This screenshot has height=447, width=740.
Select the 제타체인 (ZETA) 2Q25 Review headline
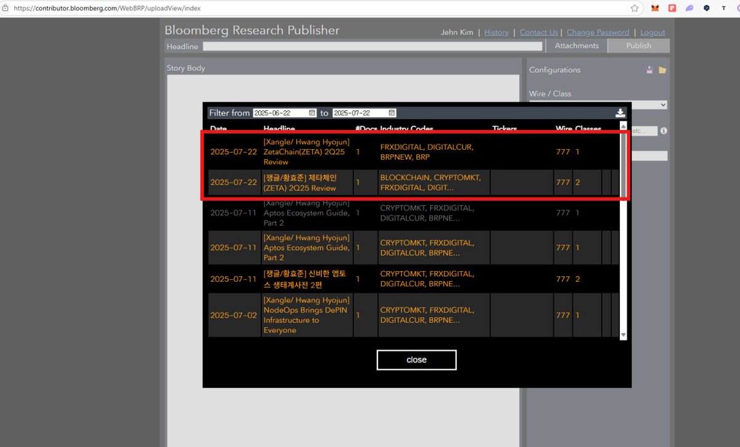point(300,182)
